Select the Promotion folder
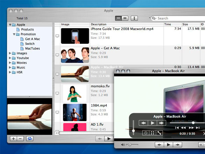 pos(28,34)
